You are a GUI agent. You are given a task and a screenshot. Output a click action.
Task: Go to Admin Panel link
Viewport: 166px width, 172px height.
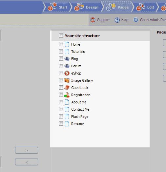click(153, 20)
